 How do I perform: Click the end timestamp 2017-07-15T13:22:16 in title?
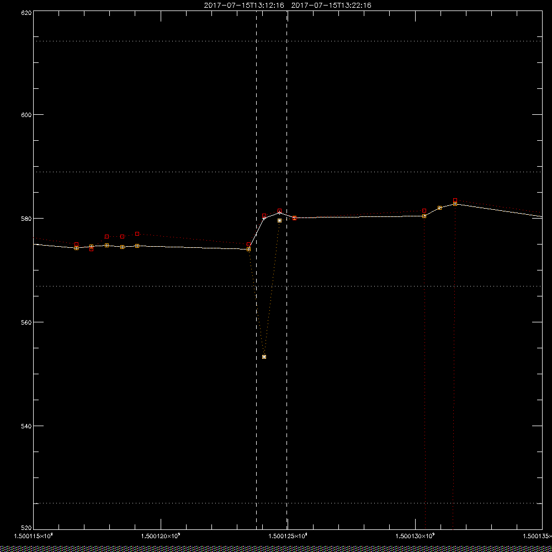coord(331,6)
